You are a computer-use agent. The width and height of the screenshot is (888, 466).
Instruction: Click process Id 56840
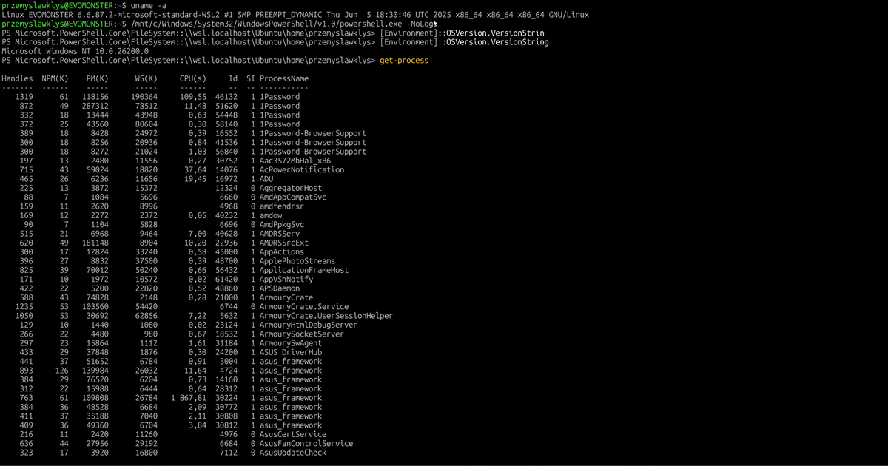click(226, 152)
